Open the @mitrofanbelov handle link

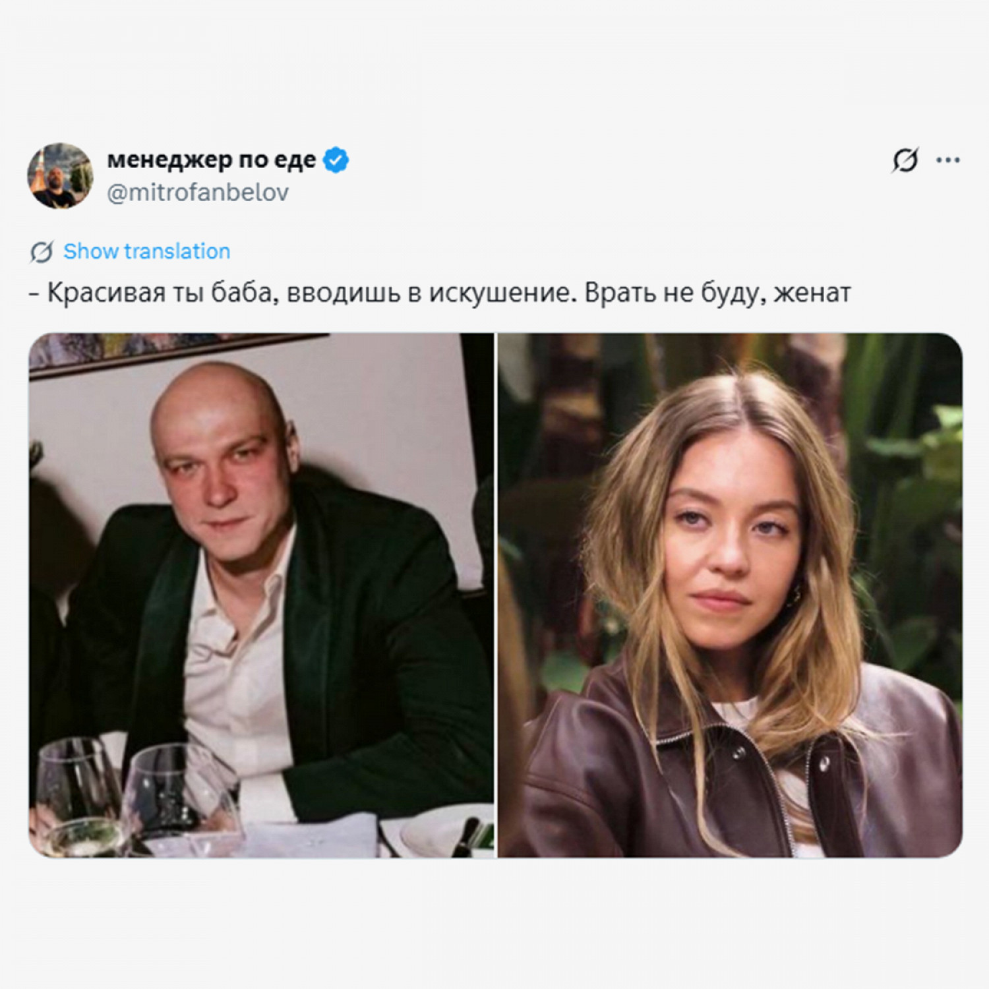tap(198, 193)
